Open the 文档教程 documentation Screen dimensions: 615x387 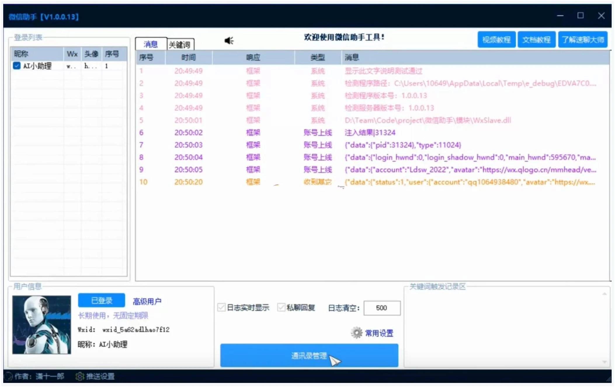pos(537,39)
